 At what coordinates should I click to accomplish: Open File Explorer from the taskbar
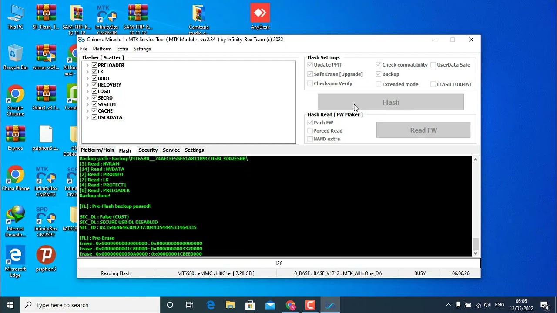230,305
